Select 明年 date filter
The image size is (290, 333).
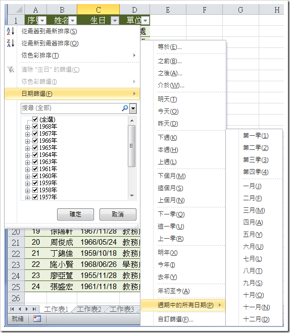[x=183, y=253]
